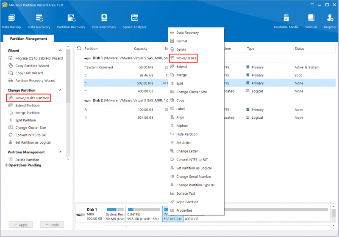Choose Hide Partition in the context menu

pyautogui.click(x=196, y=134)
